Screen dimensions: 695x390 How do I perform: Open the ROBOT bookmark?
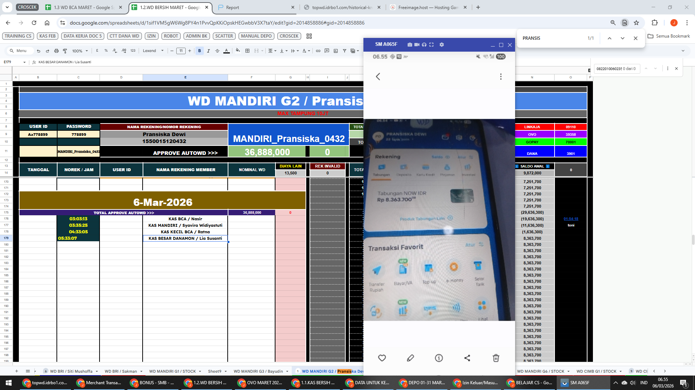(x=171, y=36)
